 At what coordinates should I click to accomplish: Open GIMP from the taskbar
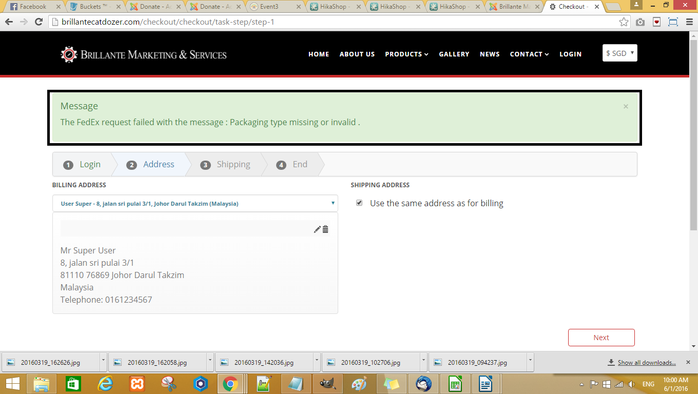(x=328, y=384)
